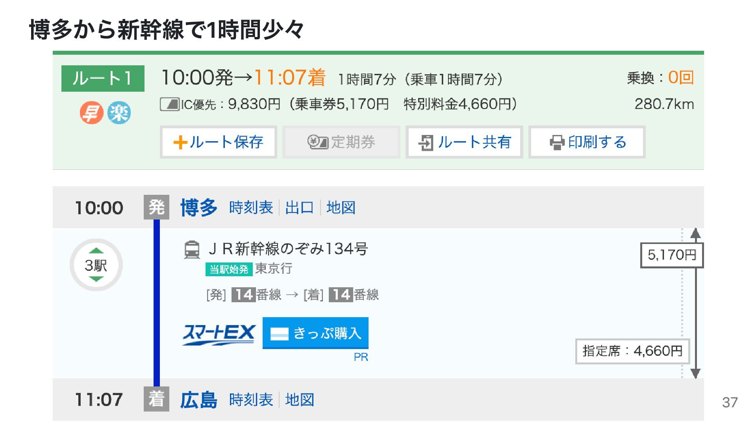Open 出口 exit info for 博多
The image size is (756, 425).
tap(300, 207)
